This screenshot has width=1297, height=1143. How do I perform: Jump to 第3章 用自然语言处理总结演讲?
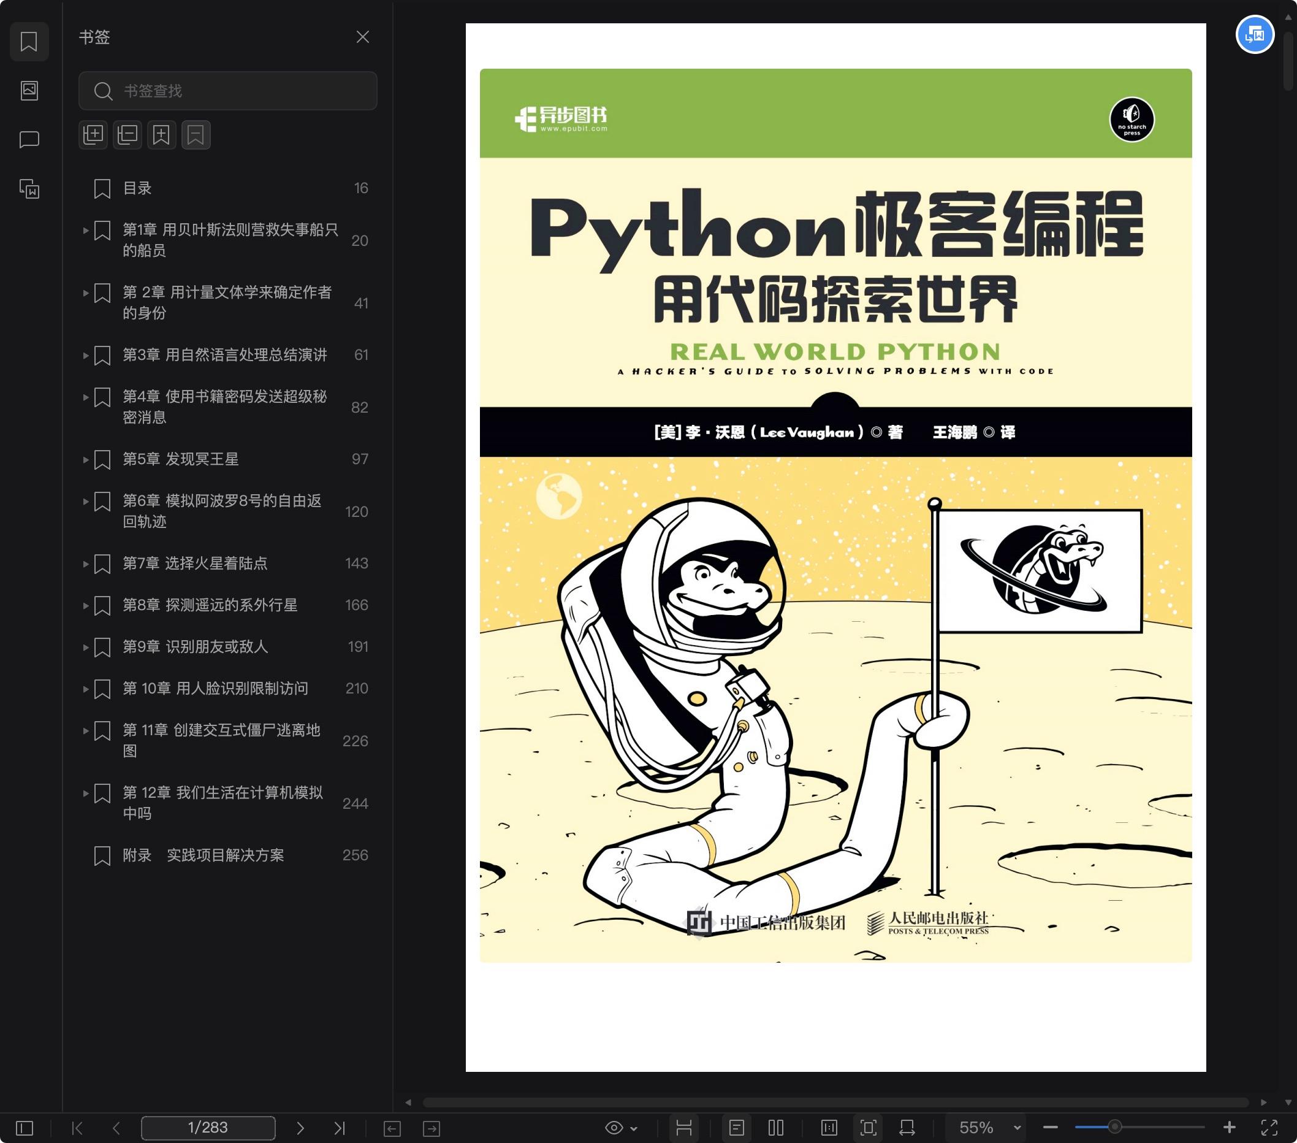click(x=224, y=355)
